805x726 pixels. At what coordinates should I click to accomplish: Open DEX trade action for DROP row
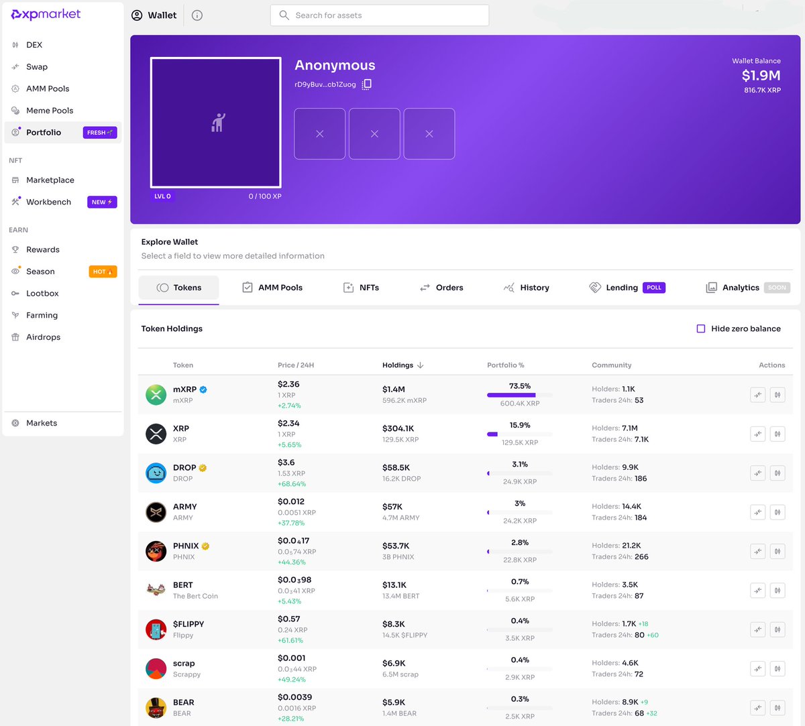click(777, 473)
